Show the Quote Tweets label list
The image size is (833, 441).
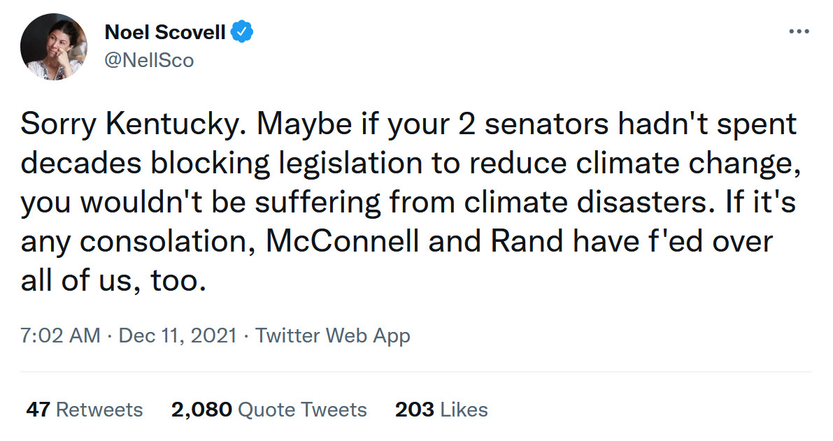302,410
